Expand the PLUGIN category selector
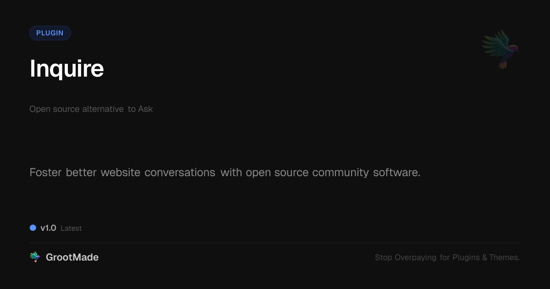The width and height of the screenshot is (550, 289). pyautogui.click(x=50, y=33)
